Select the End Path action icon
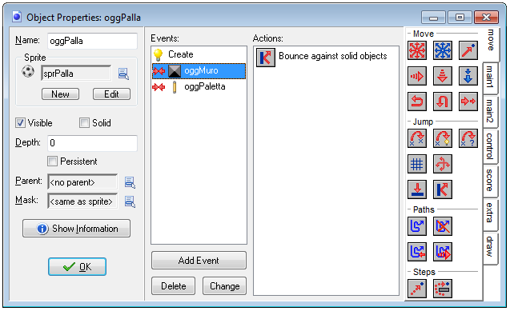Image resolution: width=510 pixels, height=311 pixels. (x=443, y=226)
